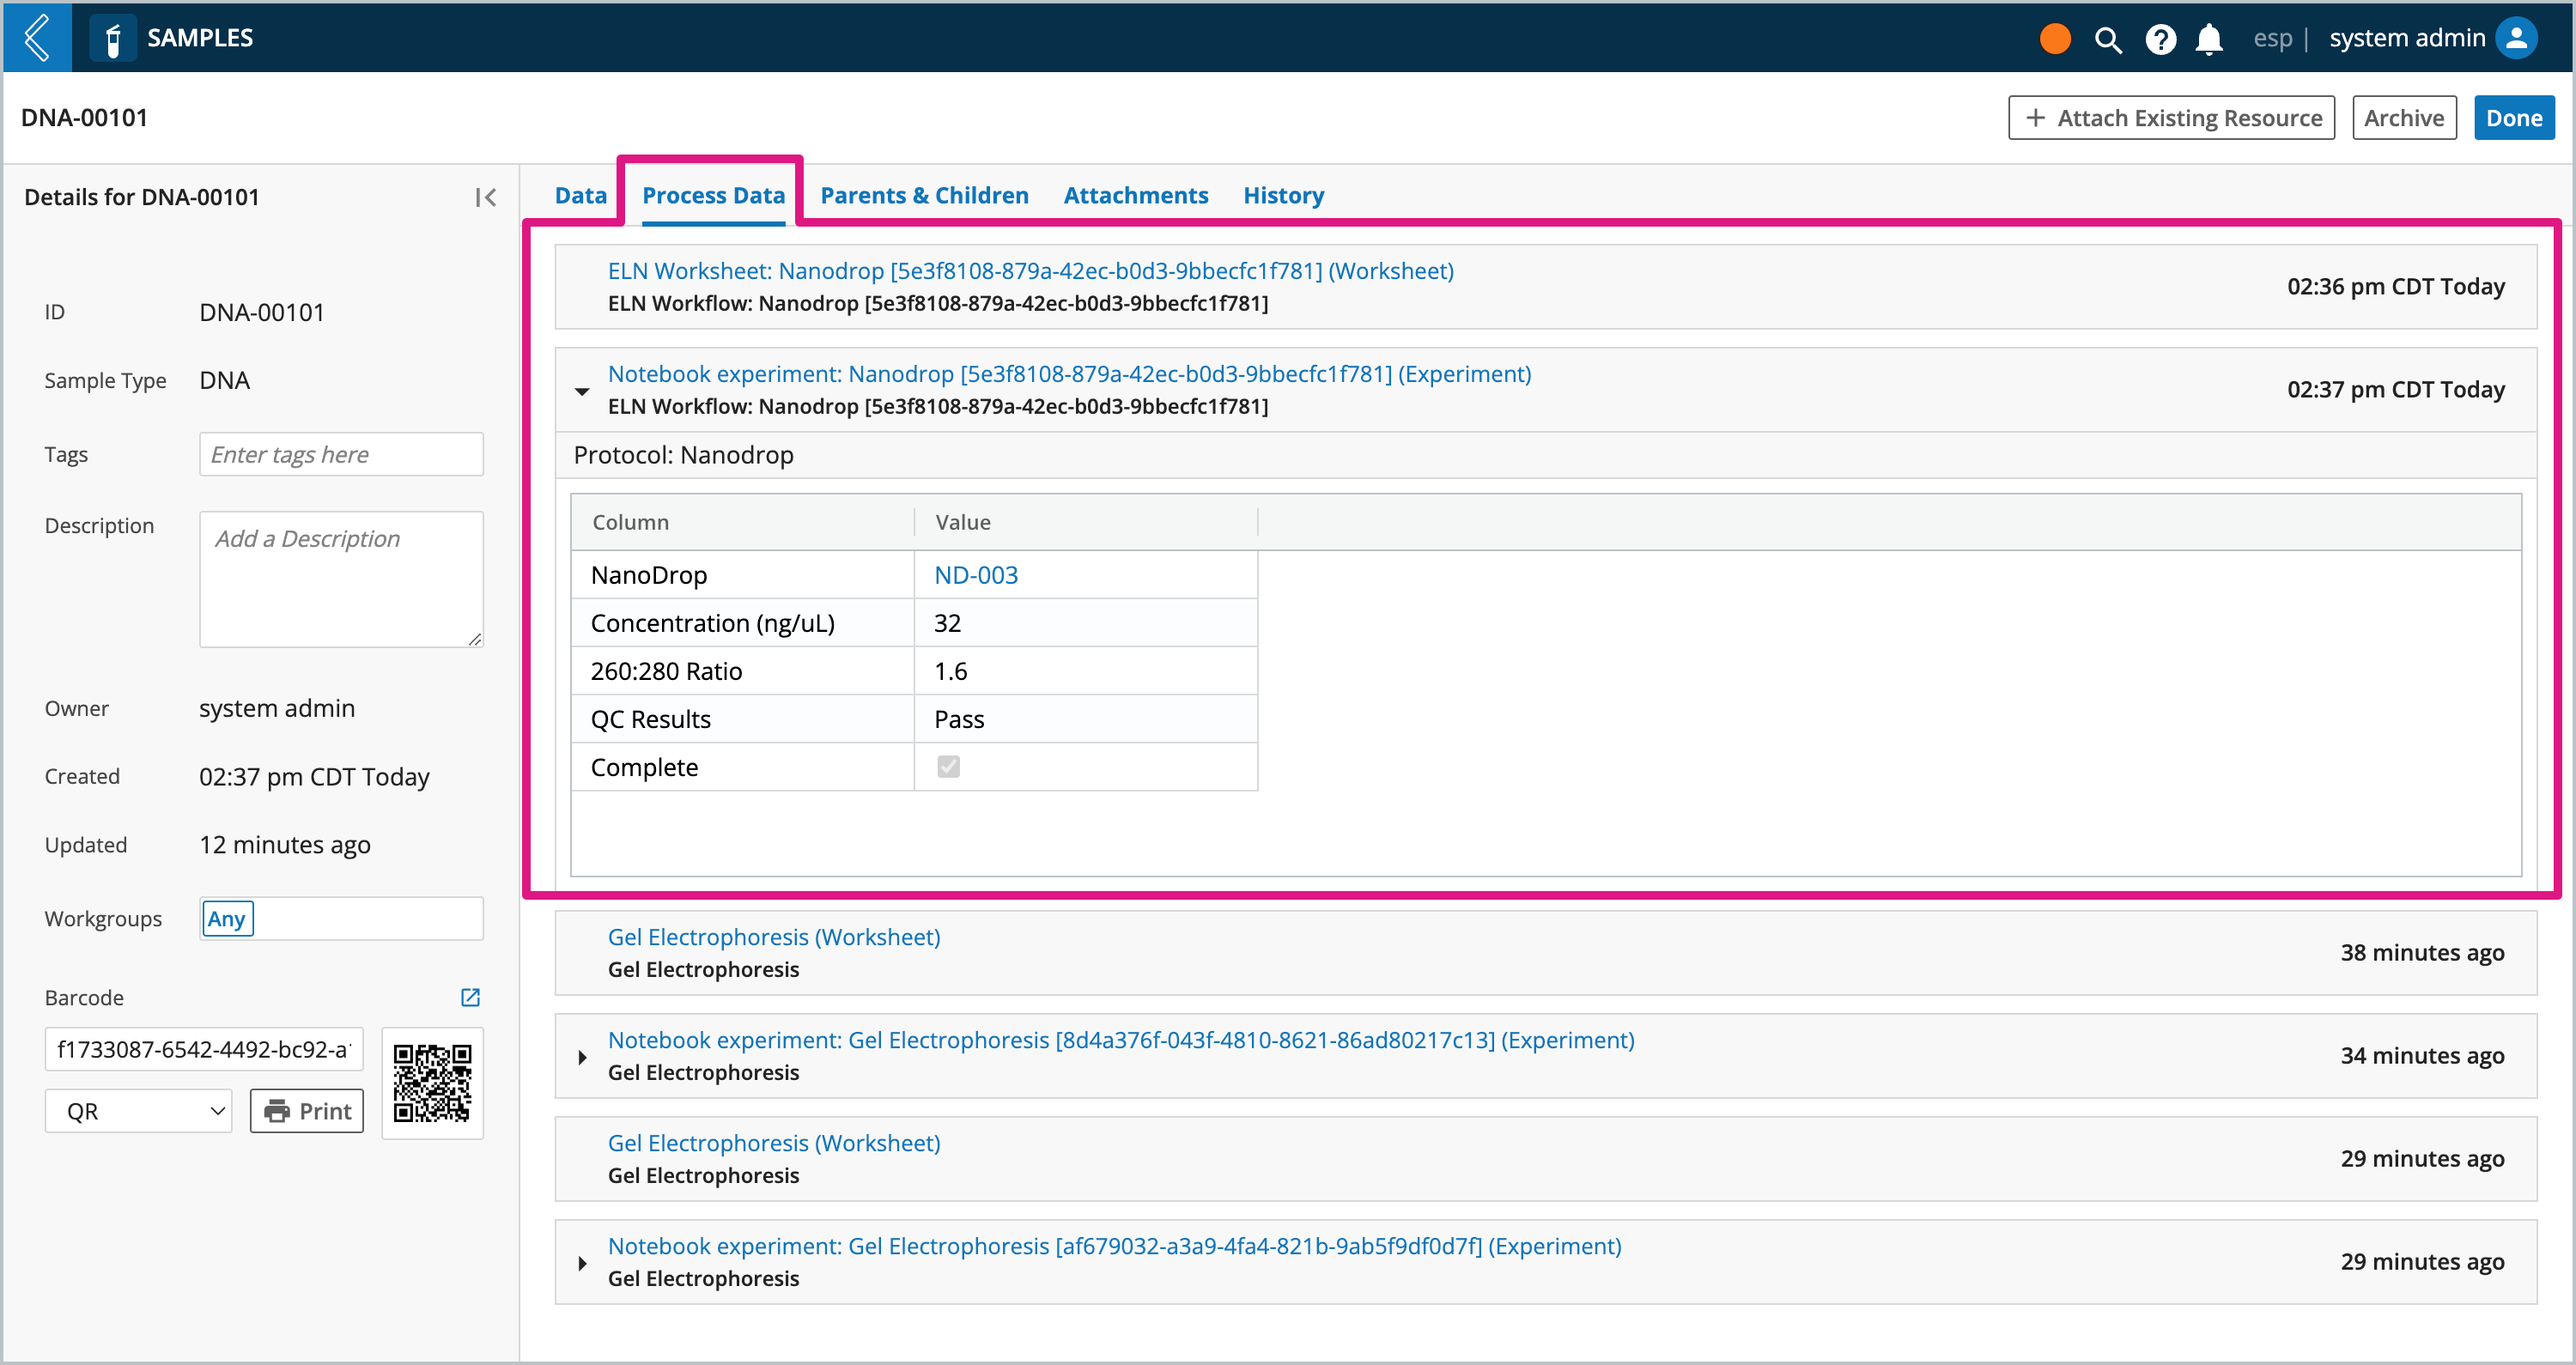This screenshot has height=1365, width=2576.
Task: Select the Process Data tab
Action: tap(713, 195)
